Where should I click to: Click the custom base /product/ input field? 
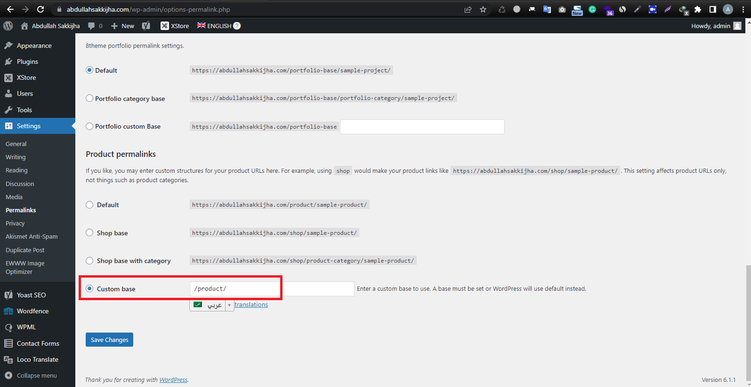(272, 289)
